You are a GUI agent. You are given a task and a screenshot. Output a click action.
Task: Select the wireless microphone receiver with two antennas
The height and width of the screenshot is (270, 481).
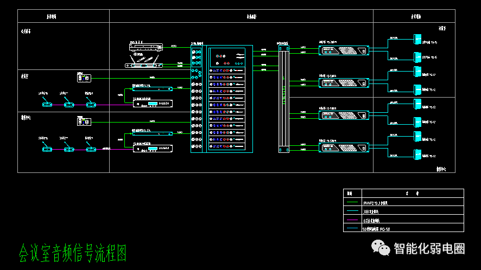[143, 62]
